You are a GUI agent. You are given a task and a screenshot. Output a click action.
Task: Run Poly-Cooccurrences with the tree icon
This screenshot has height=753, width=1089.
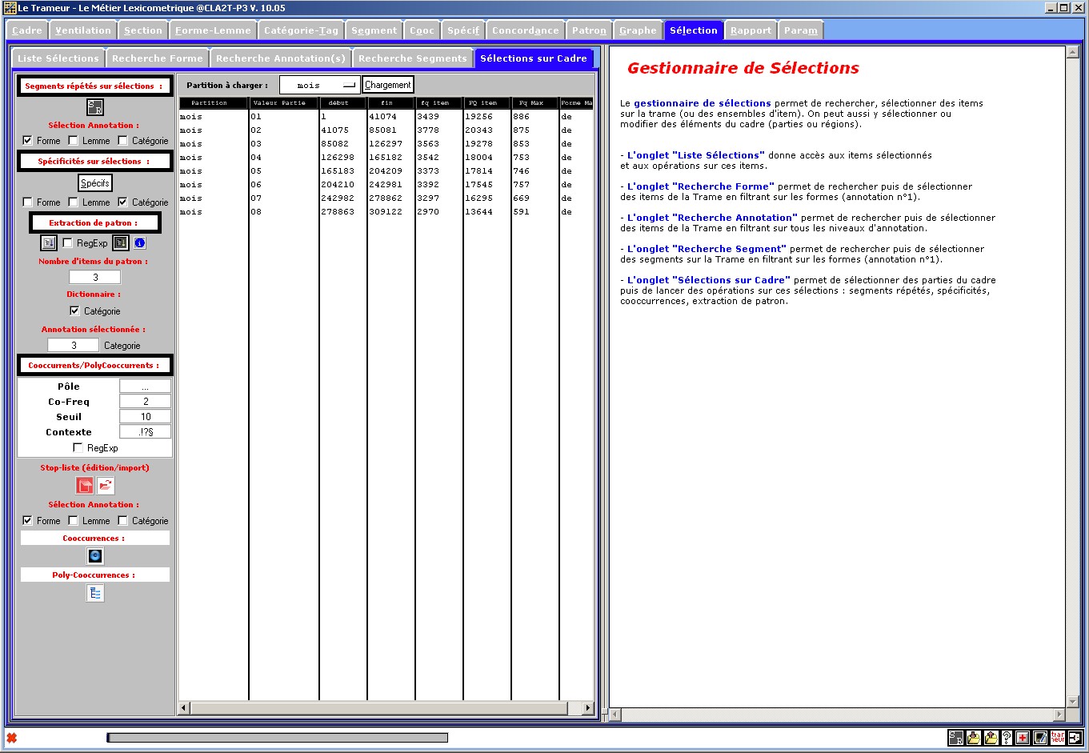click(x=95, y=593)
